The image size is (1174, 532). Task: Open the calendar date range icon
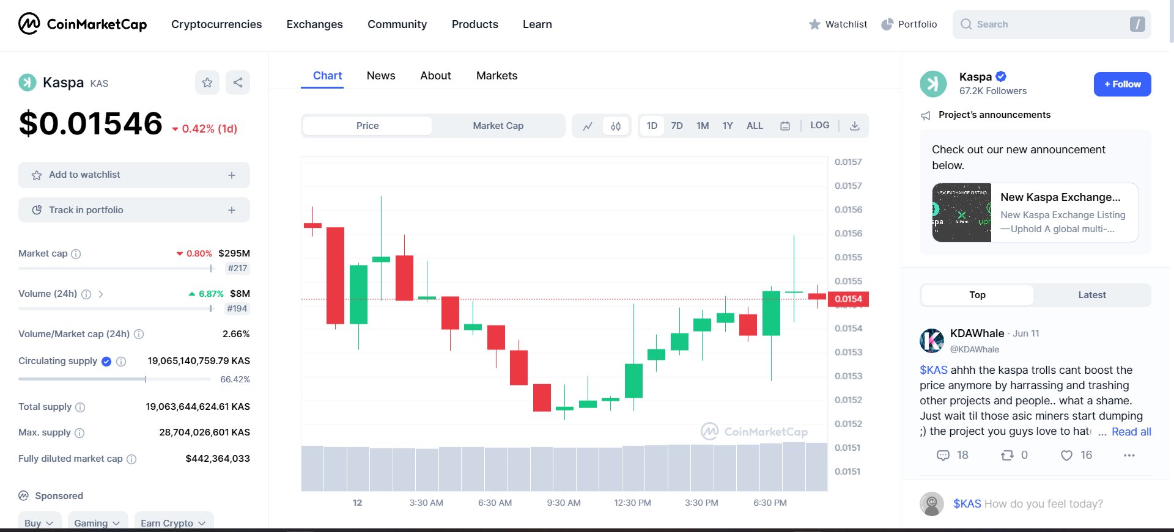click(x=785, y=126)
